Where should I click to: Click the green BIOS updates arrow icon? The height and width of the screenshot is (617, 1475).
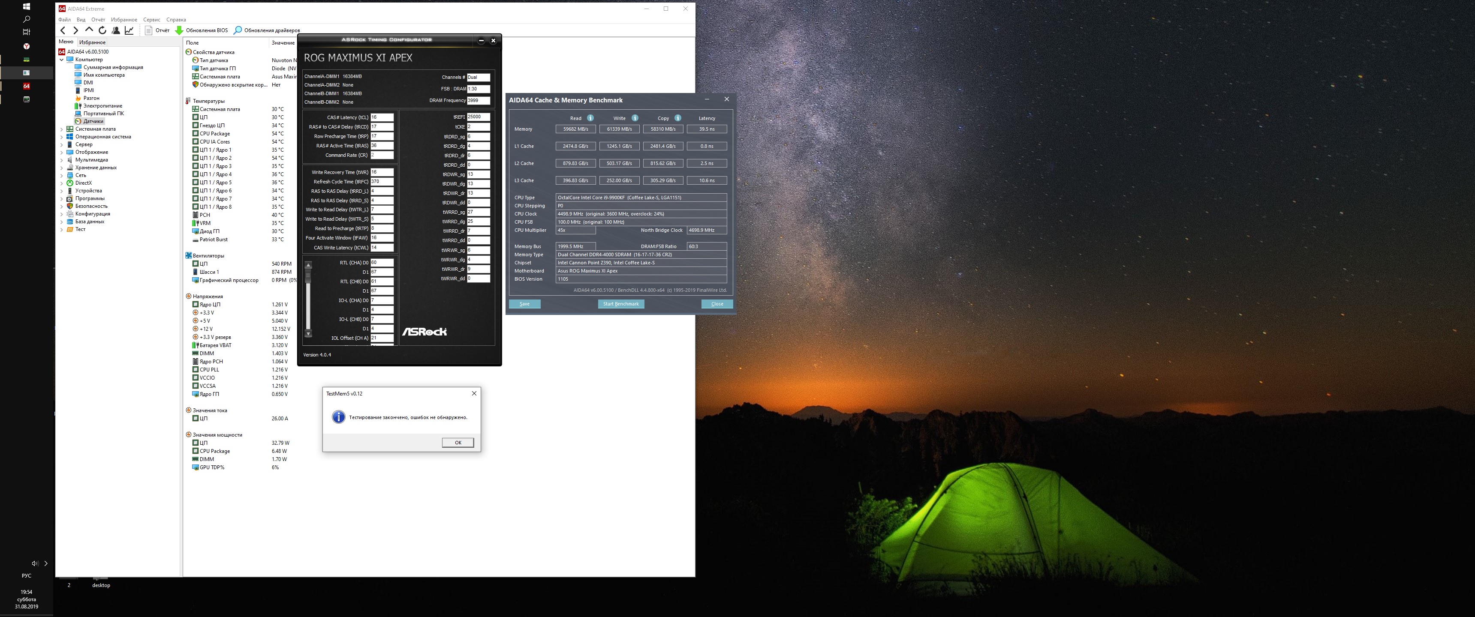[x=179, y=30]
